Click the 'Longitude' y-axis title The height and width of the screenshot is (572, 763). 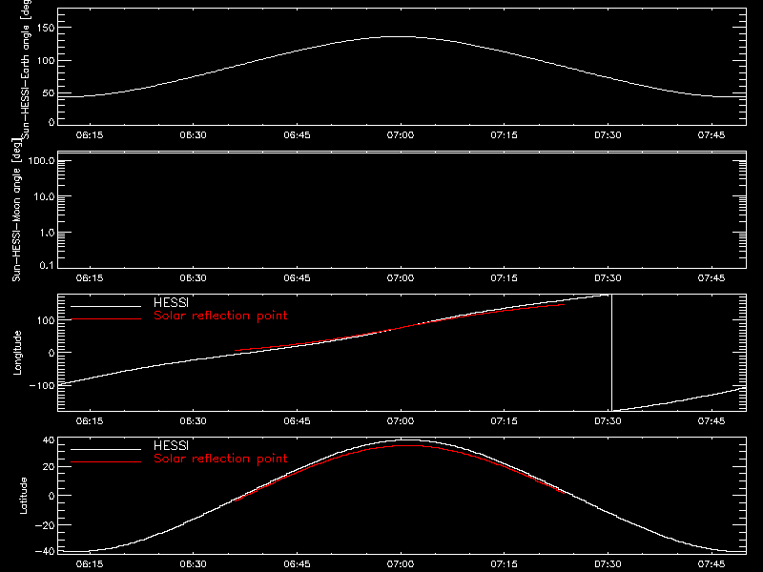click(x=17, y=353)
